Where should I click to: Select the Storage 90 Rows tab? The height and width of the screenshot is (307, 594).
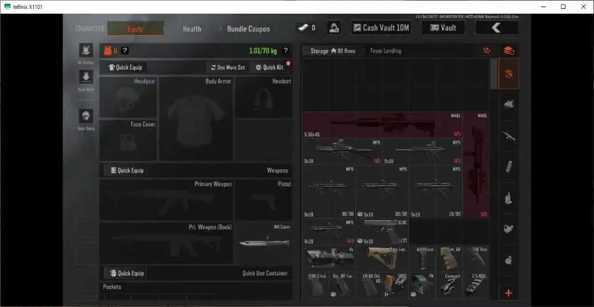point(333,50)
